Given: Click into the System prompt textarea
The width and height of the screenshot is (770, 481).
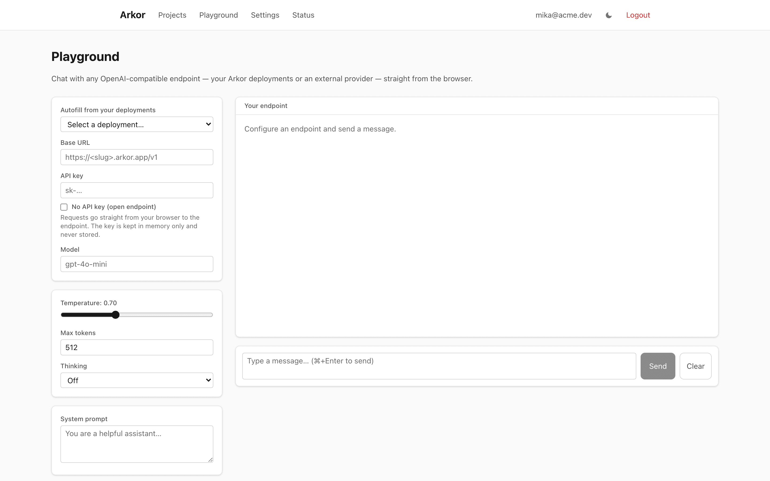Looking at the screenshot, I should click(x=137, y=444).
